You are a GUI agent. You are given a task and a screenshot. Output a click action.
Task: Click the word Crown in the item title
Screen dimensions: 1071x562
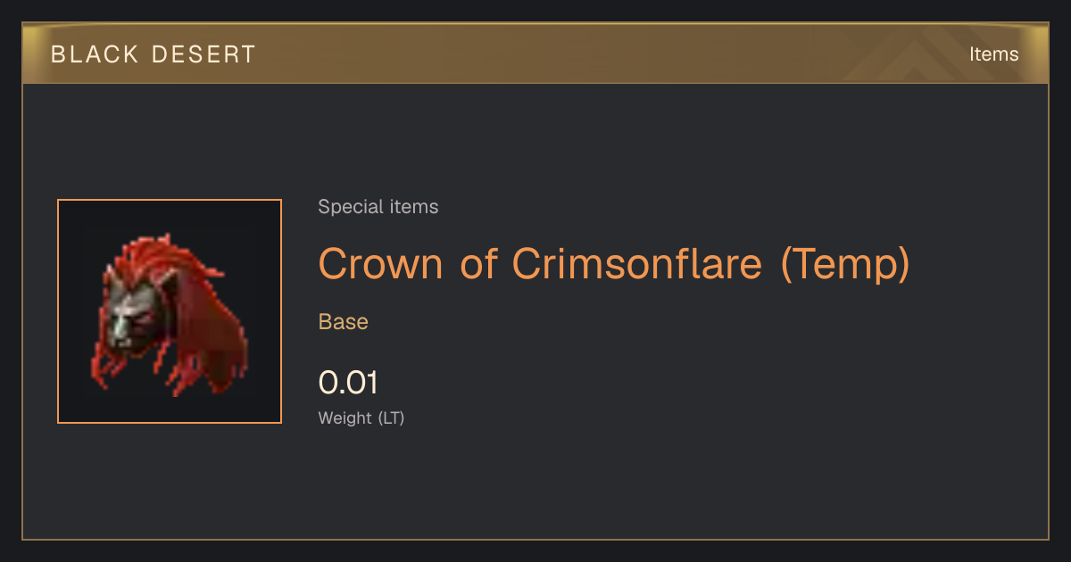(381, 264)
